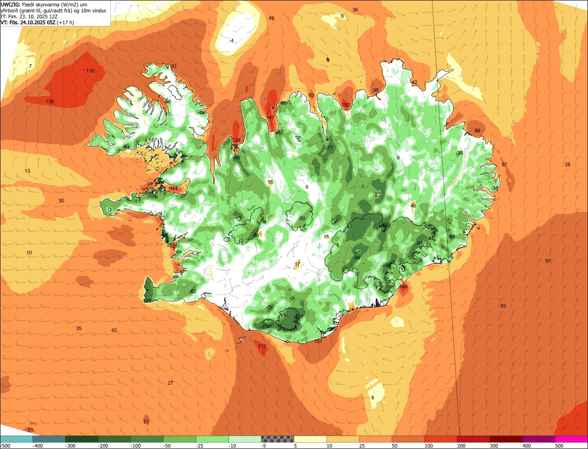Screen dimensions: 588x449
Task: Click the dark orange 50 to 100 swatch
Action: pos(408,439)
